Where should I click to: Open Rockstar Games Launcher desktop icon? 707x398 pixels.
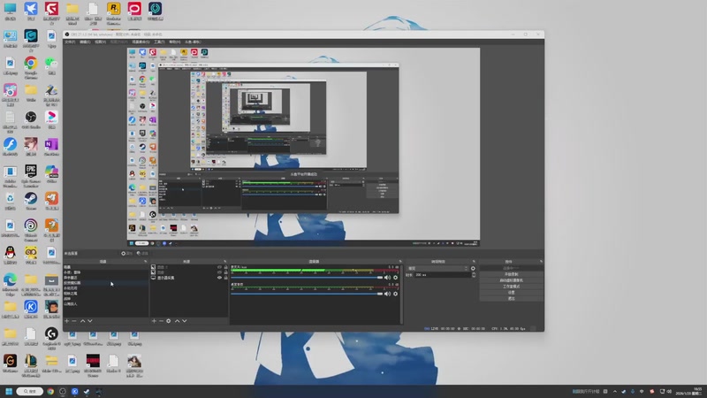click(114, 12)
